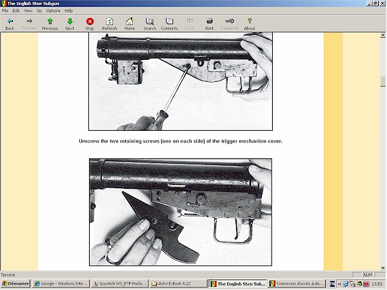
Task: Jump to the Previous page
Action: click(x=50, y=24)
